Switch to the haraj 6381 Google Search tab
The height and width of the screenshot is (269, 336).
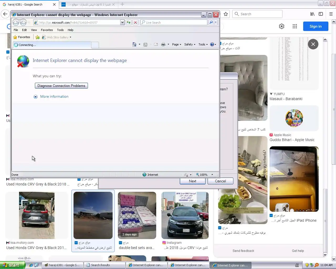29,4
